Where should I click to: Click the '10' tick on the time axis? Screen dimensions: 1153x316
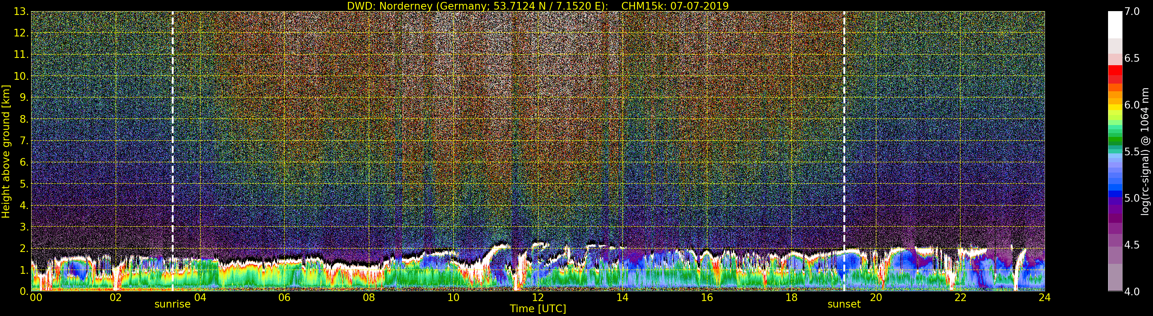click(x=453, y=298)
